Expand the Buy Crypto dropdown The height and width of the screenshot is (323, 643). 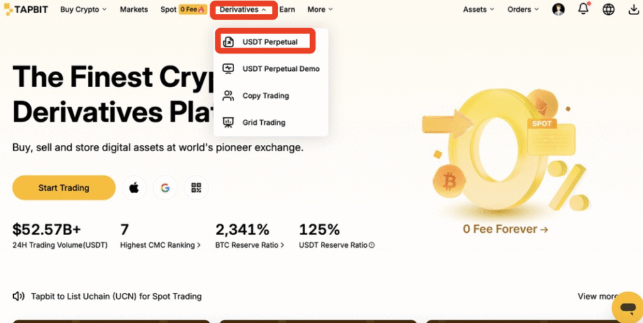pos(84,9)
